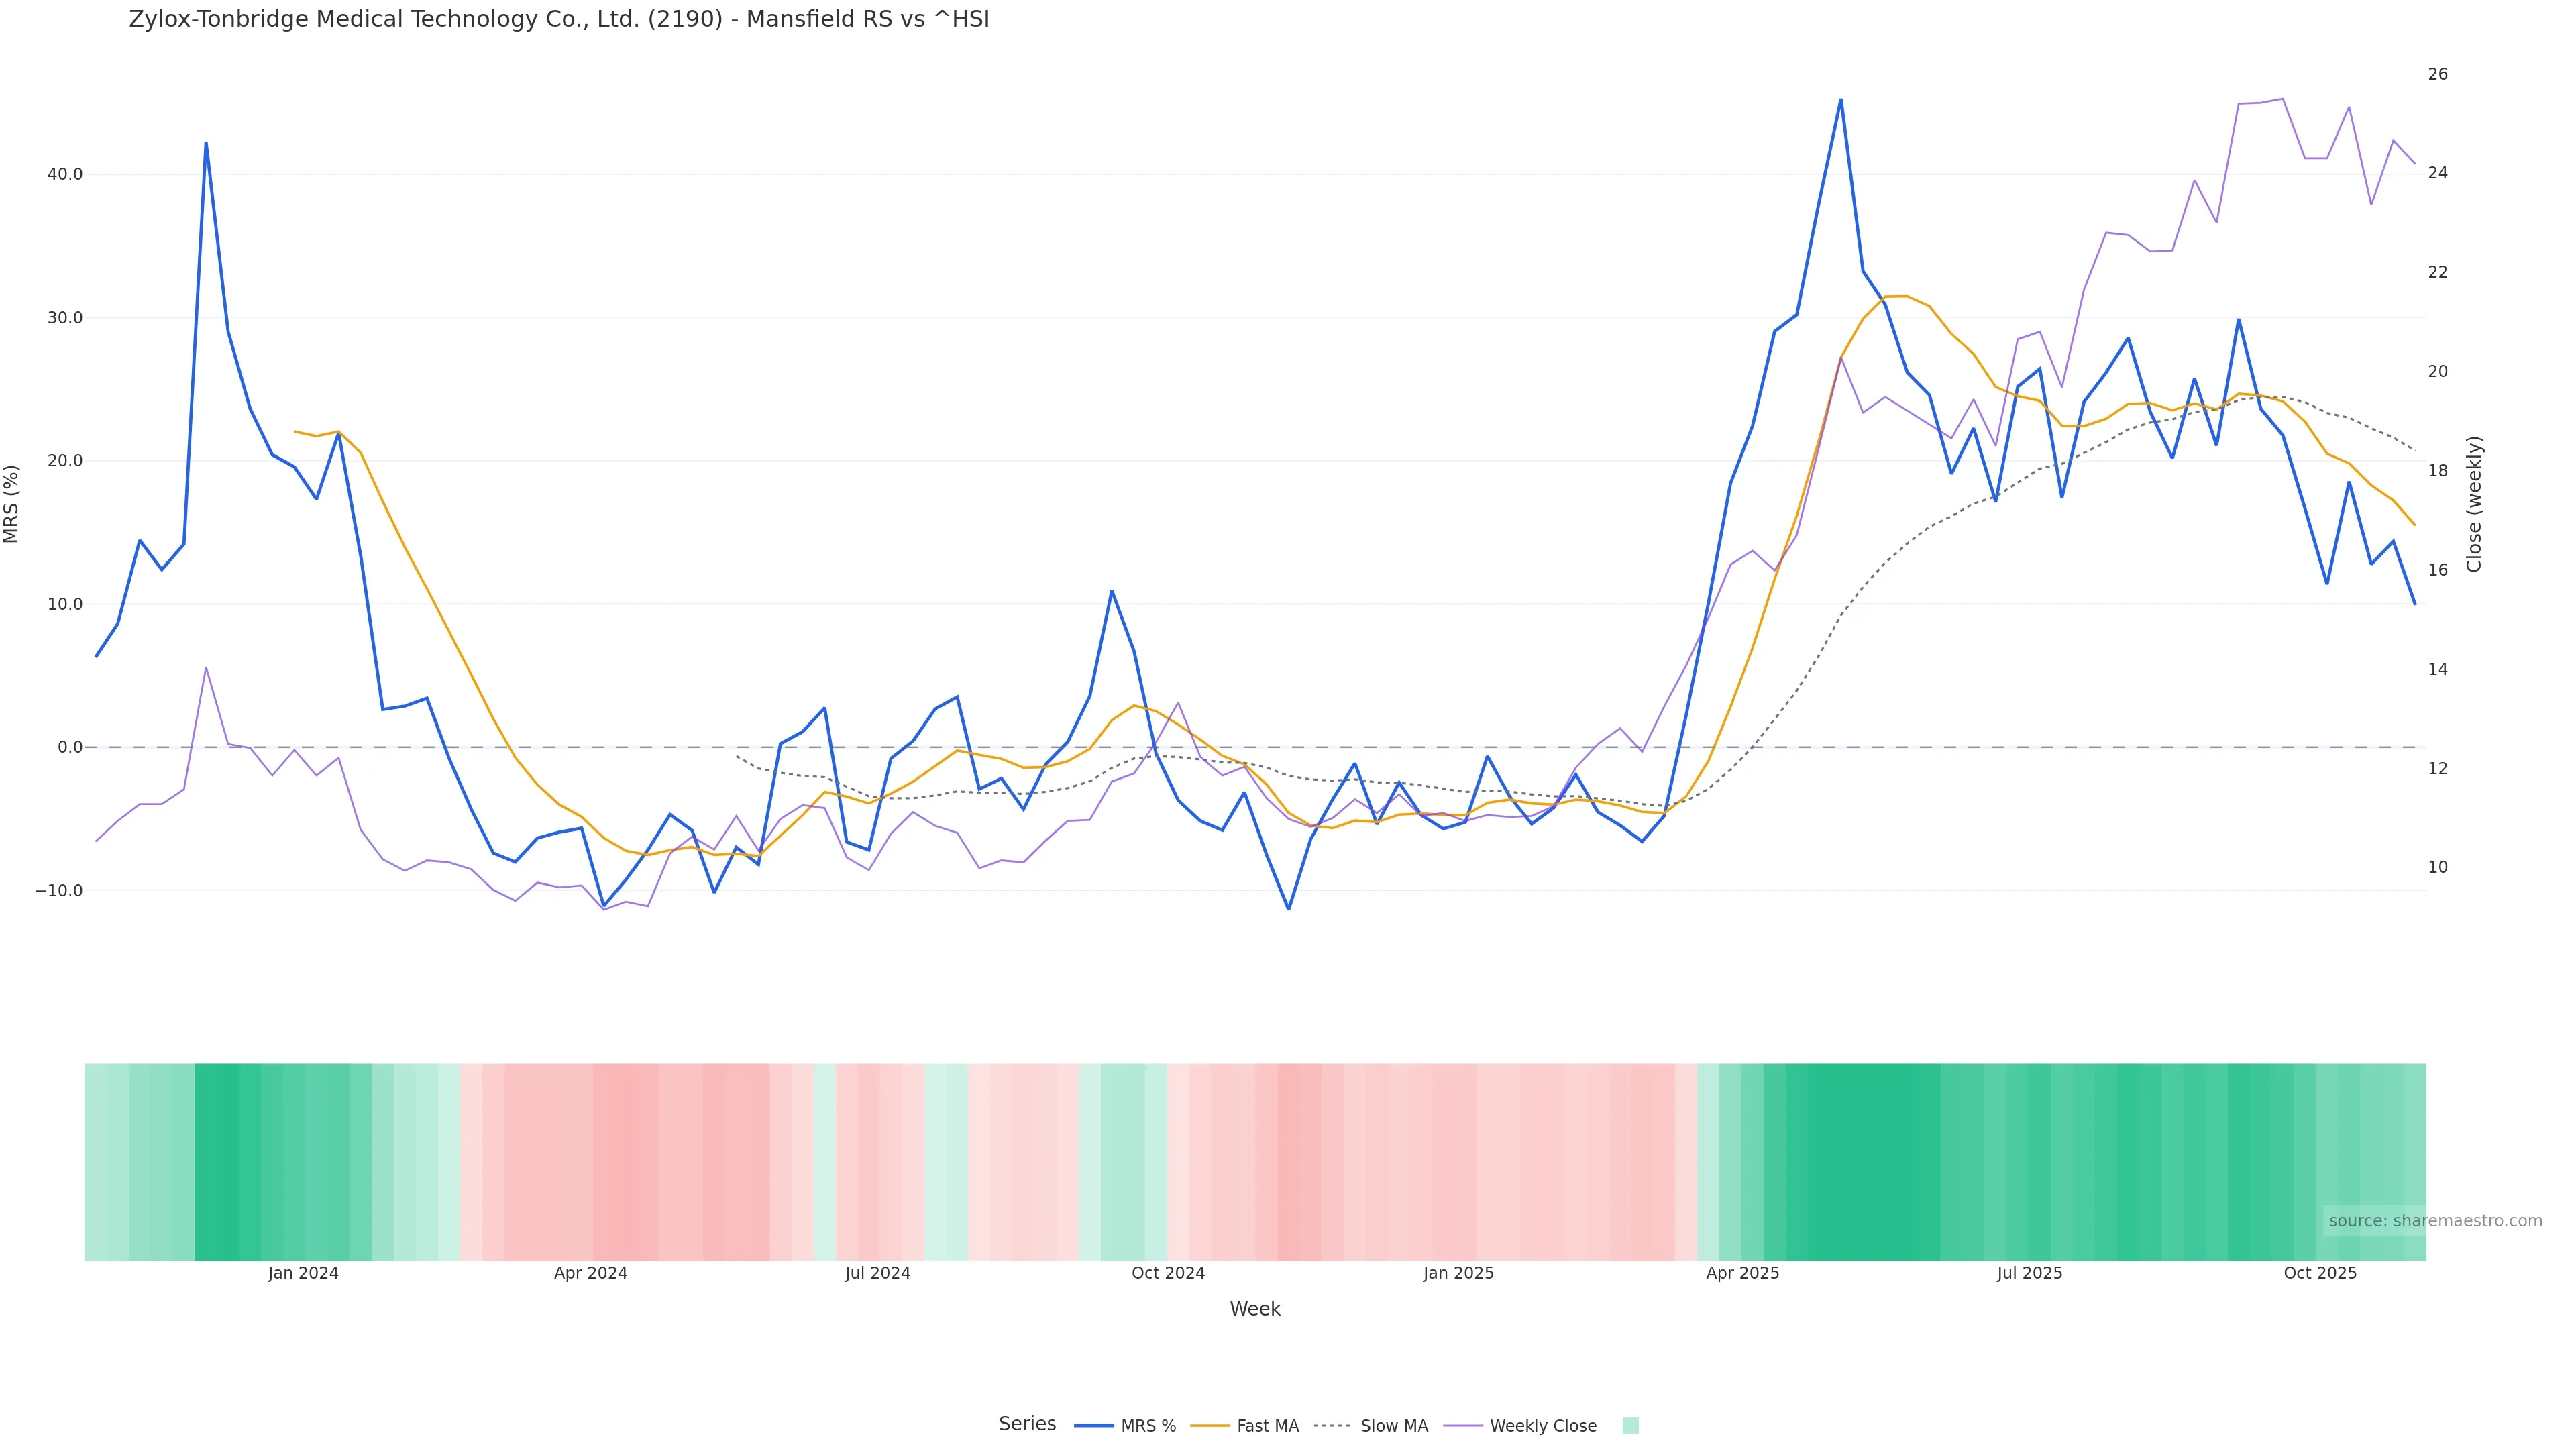Click the dashed Slow MA legend line icon

coord(1333,1426)
